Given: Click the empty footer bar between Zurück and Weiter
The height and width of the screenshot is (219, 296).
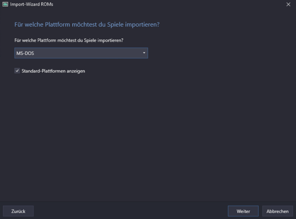Looking at the screenshot, I should (131, 211).
